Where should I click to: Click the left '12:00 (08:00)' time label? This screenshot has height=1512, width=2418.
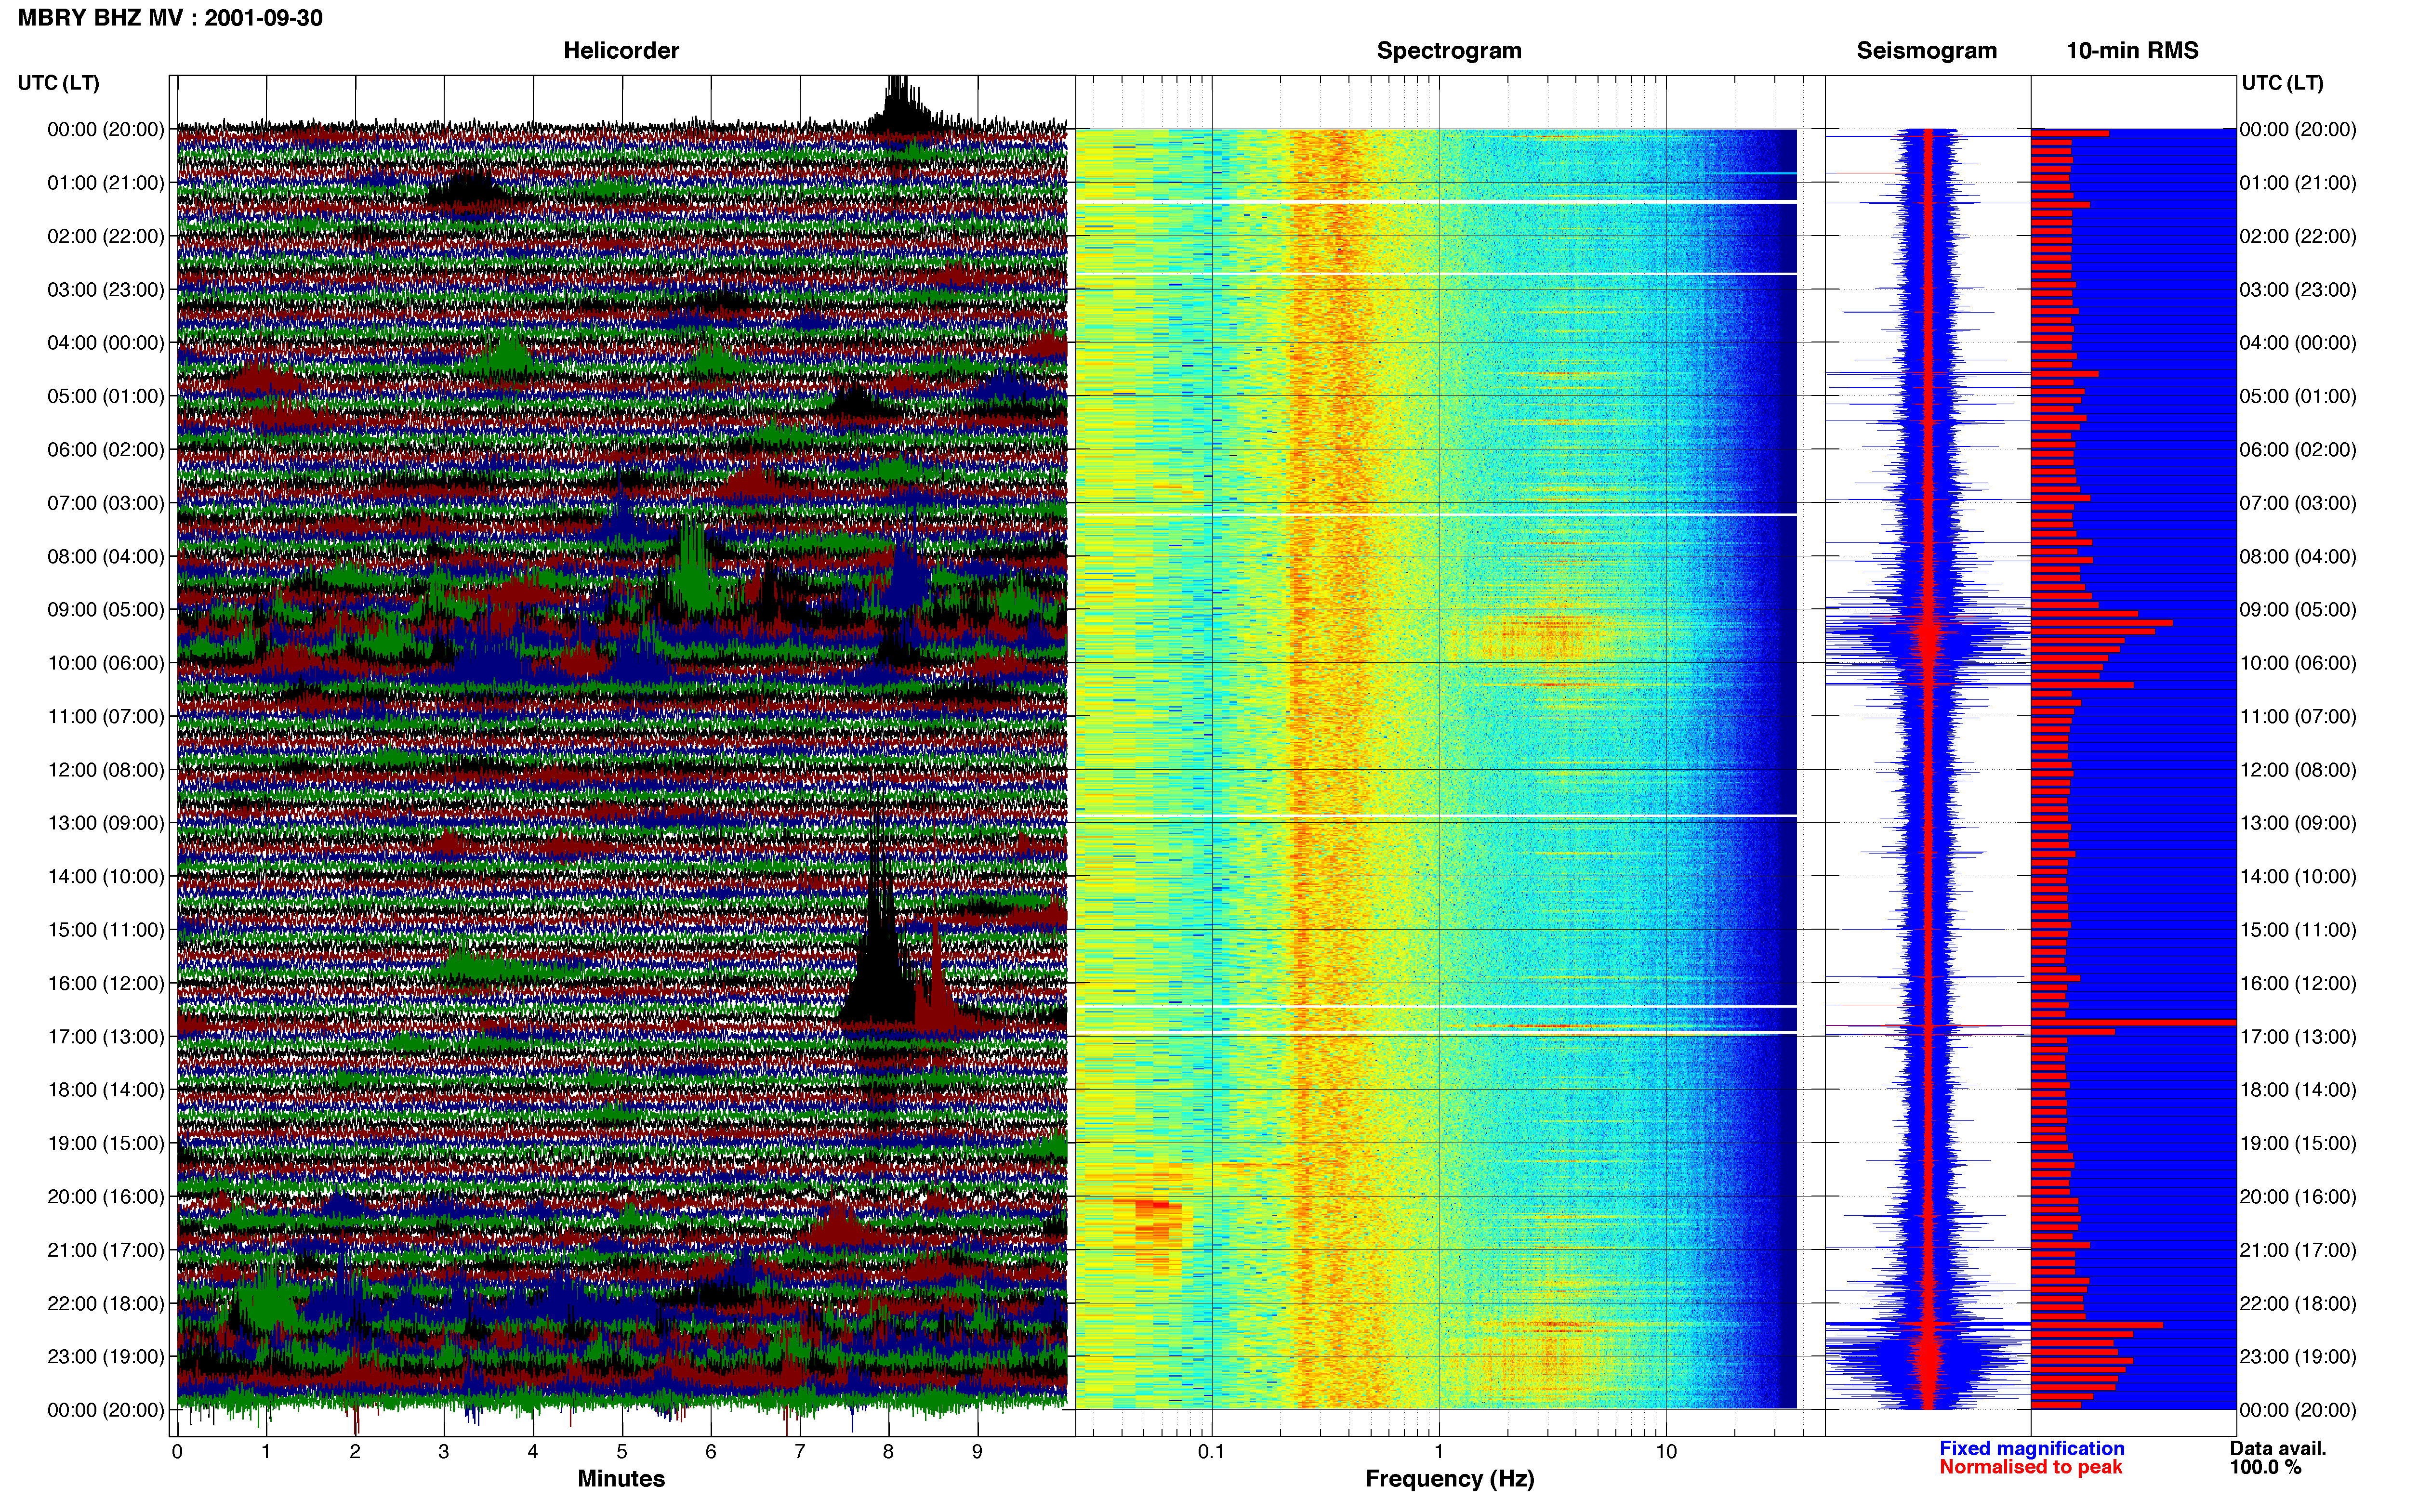click(x=106, y=770)
